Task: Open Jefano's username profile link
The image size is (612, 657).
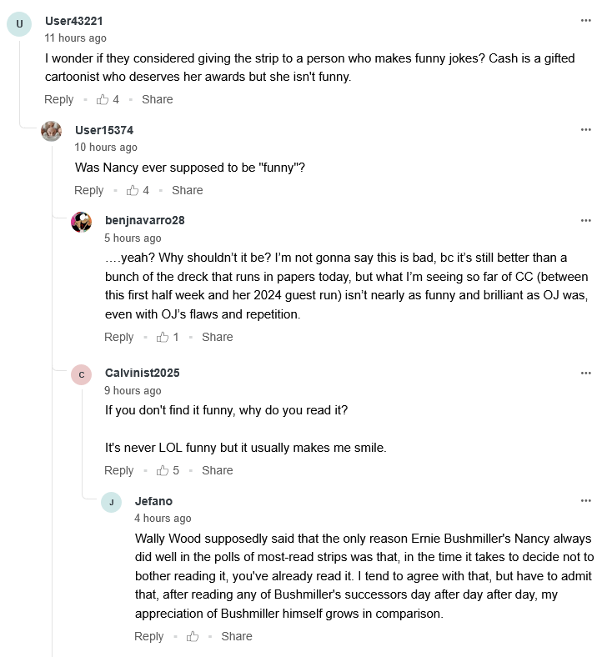Action: click(154, 501)
